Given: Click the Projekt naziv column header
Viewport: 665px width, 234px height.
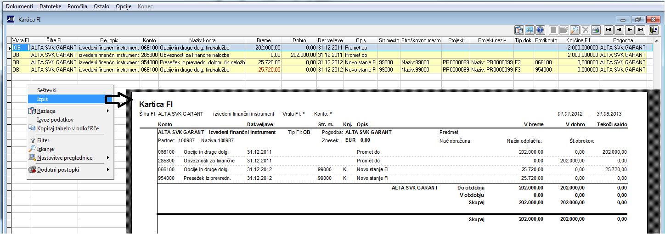Looking at the screenshot, I should coord(492,40).
